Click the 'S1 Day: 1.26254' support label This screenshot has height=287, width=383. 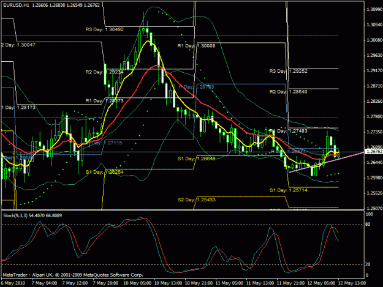105,172
